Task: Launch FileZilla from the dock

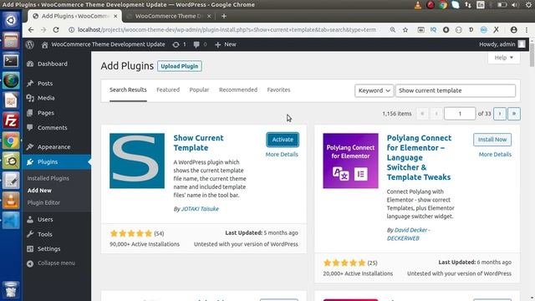Action: (11, 120)
